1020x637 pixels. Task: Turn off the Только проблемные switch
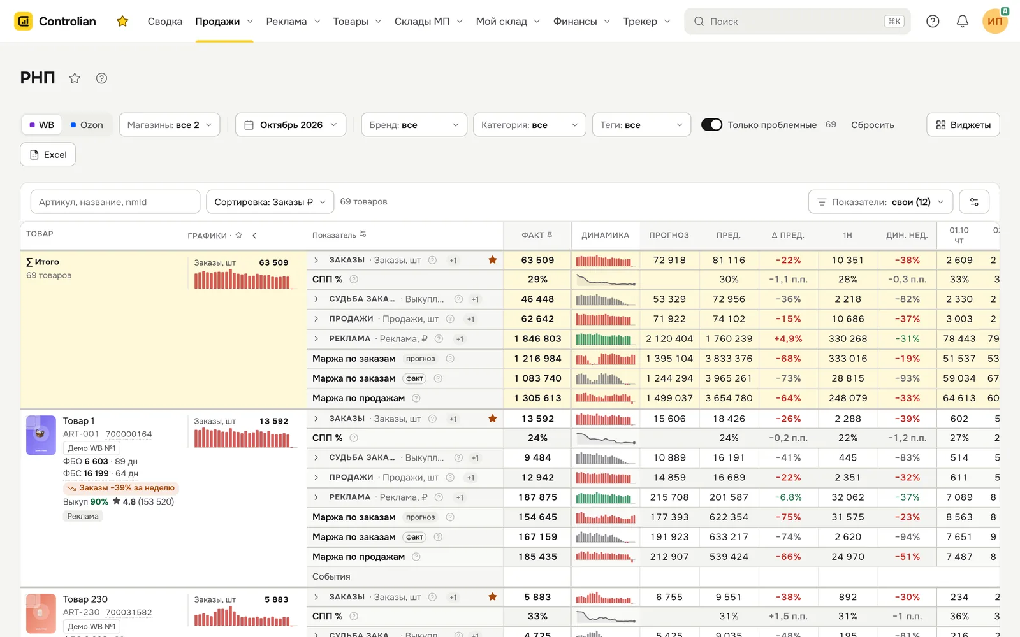click(711, 125)
